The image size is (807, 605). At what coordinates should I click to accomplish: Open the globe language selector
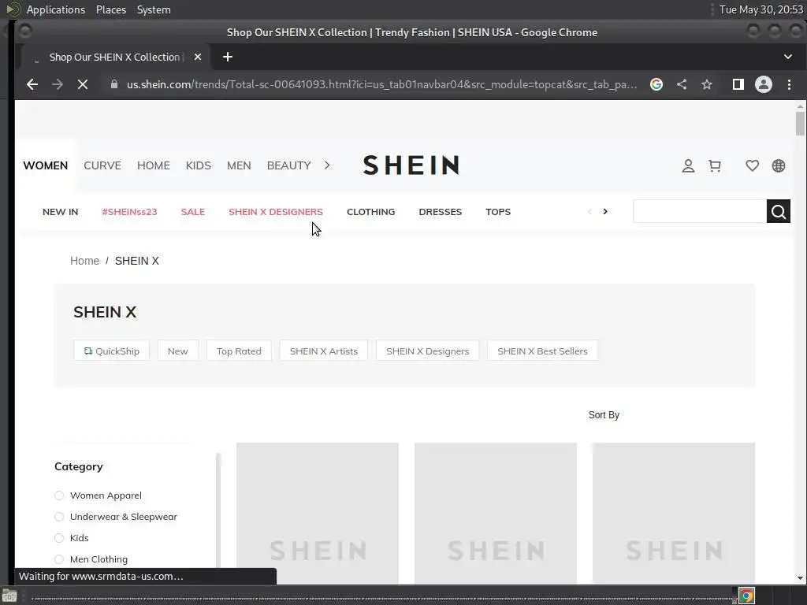tap(778, 165)
